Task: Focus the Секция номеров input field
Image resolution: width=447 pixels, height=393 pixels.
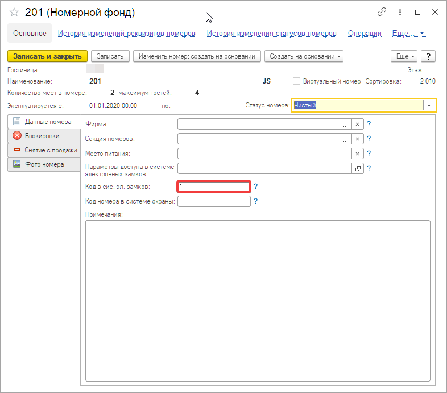Action: tap(259, 139)
